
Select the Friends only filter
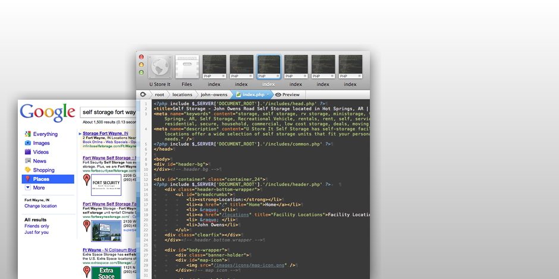pos(37,226)
